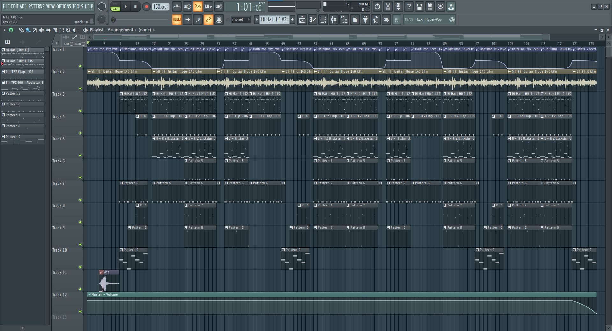
Task: Switch to PAT pattern mode
Action: [115, 4]
